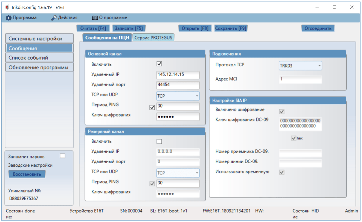
Task: Expand TCP или UDP dropdown in Основной канал
Action: pos(178,96)
